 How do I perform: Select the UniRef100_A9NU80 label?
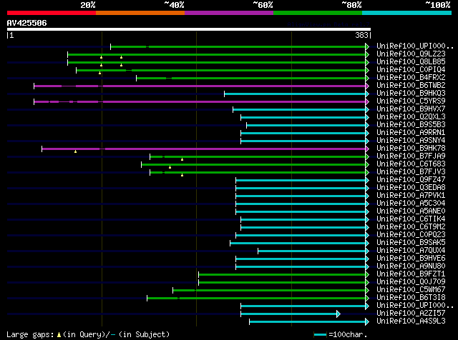tap(411, 266)
